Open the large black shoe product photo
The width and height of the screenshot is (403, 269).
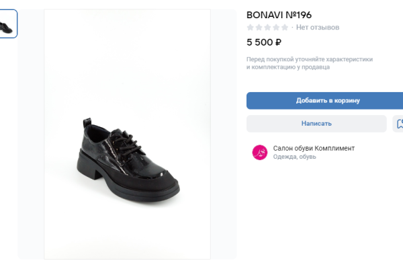pos(127,158)
